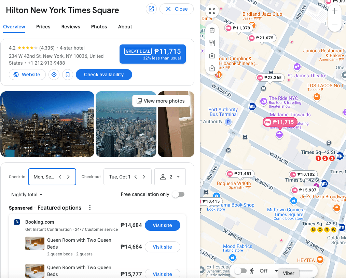Switch to the Photos tab
Image resolution: width=346 pixels, height=278 pixels.
(x=99, y=27)
